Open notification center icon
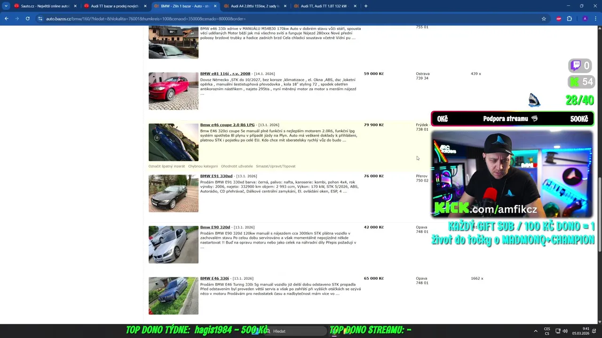The width and height of the screenshot is (602, 338). [594, 331]
